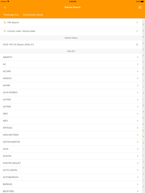Select the AUSTIN make

tap(71, 156)
